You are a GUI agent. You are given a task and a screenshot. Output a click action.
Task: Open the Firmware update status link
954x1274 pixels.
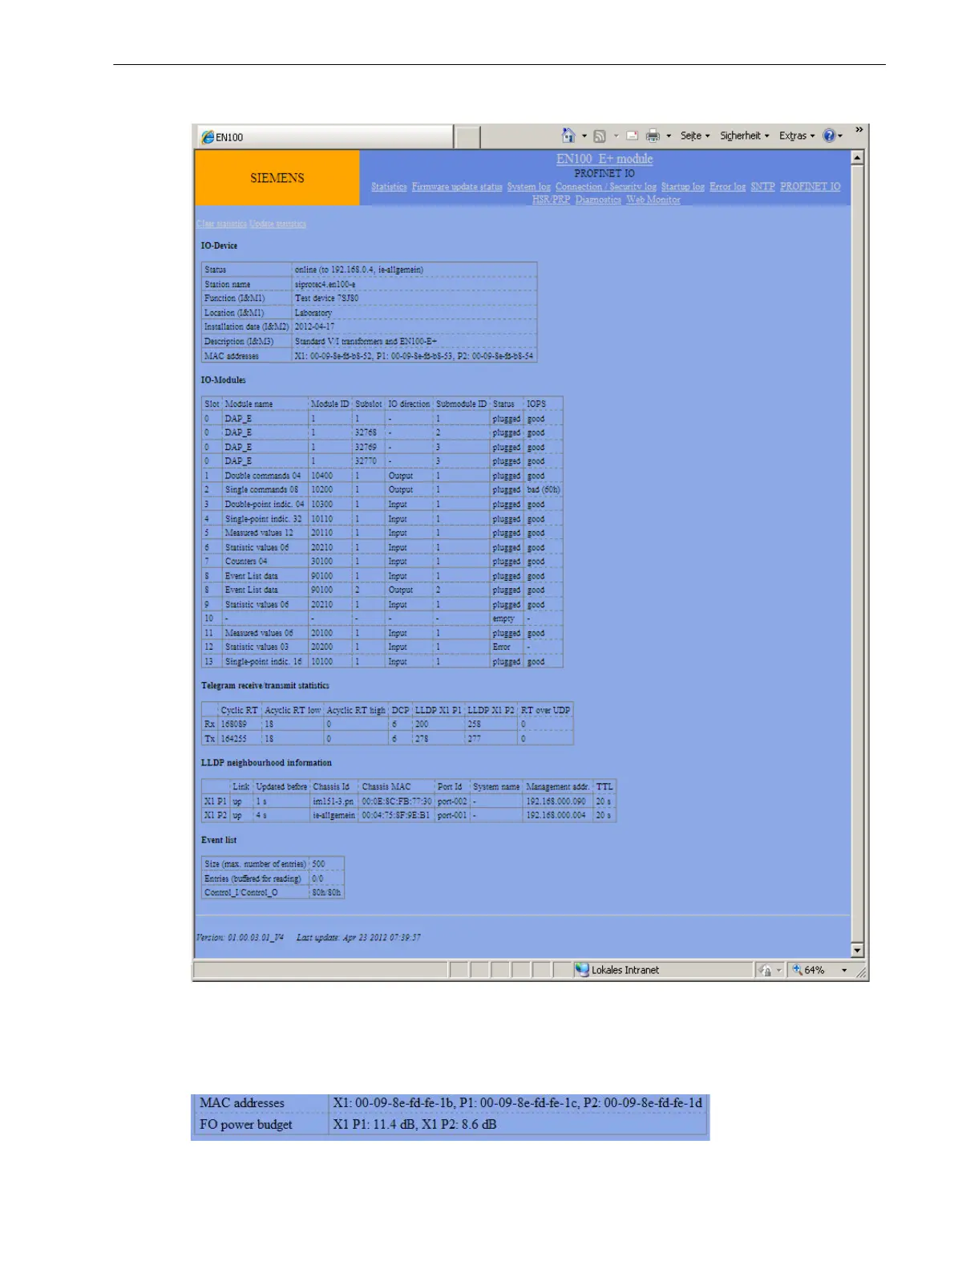point(457,187)
